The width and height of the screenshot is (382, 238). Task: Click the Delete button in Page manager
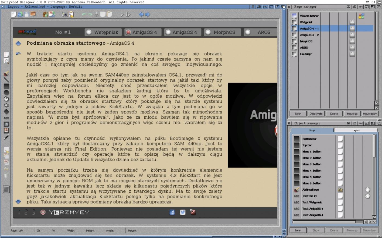pos(334,114)
